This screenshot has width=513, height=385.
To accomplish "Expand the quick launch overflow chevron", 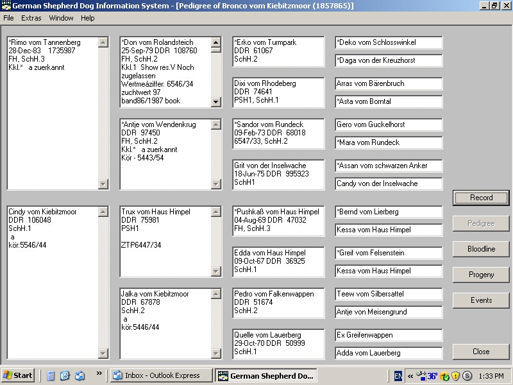I will (99, 373).
